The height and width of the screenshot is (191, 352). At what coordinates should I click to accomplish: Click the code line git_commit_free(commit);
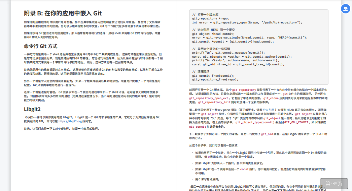[213, 76]
